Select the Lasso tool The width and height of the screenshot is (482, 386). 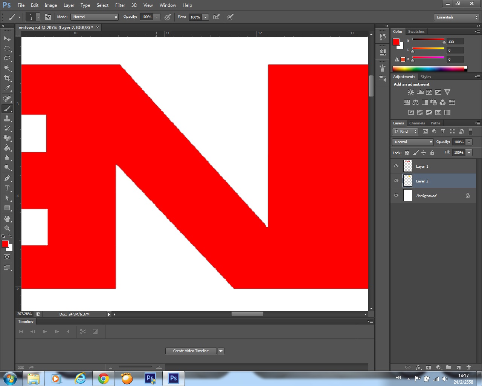7,58
